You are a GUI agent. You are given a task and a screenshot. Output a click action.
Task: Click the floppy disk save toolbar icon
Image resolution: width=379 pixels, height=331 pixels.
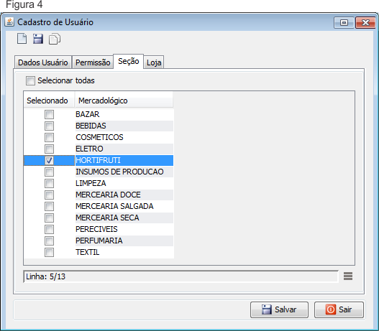(x=38, y=39)
